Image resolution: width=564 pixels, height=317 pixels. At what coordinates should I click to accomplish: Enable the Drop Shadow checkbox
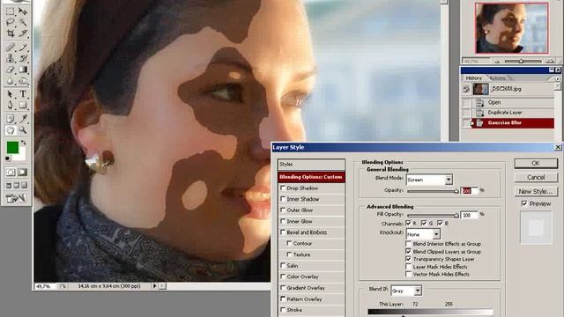pyautogui.click(x=283, y=188)
